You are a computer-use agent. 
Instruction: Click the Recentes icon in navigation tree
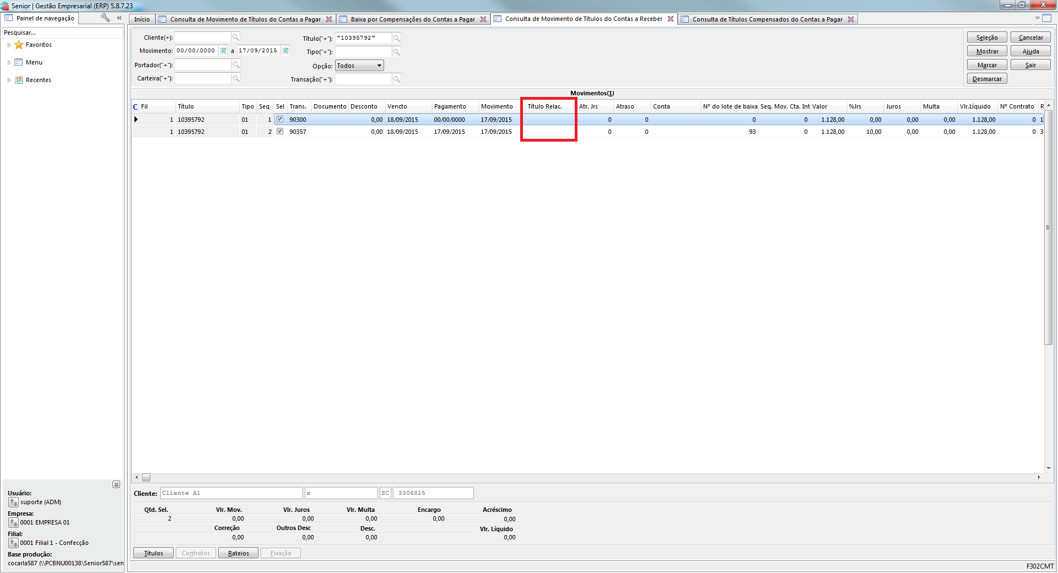click(x=19, y=80)
